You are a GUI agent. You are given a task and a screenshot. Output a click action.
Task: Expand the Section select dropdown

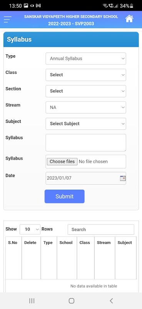pos(86,91)
